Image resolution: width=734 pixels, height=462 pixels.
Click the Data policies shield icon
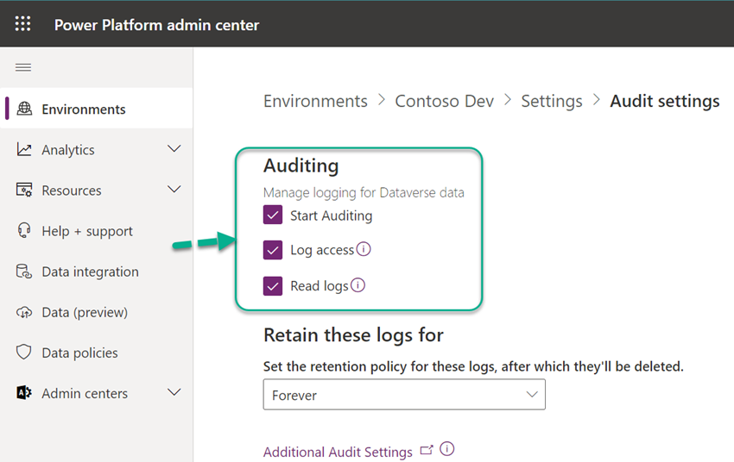click(x=24, y=352)
